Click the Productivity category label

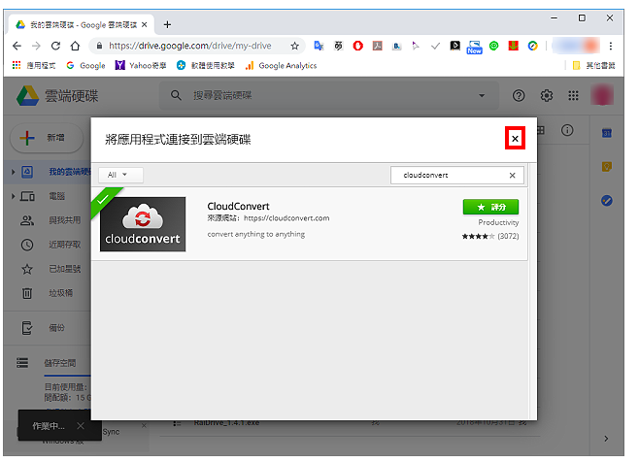[498, 222]
